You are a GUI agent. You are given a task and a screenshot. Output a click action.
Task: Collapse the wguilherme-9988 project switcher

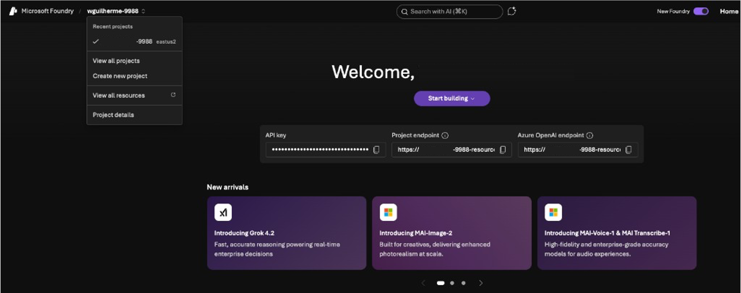click(116, 11)
